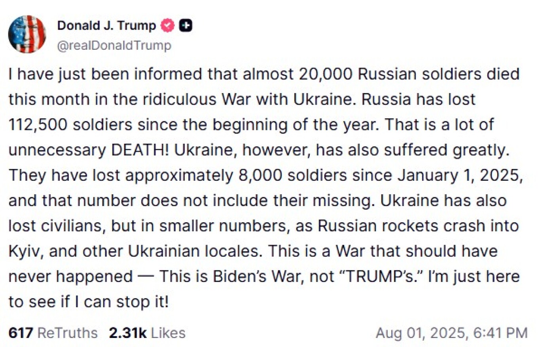
Task: Click the @realDonaldTrump handle
Action: click(x=114, y=46)
